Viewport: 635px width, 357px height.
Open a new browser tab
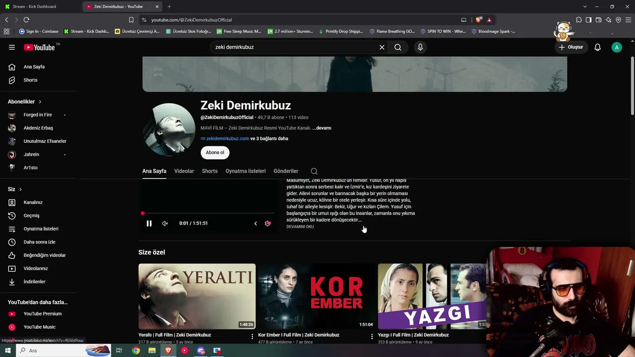(169, 6)
